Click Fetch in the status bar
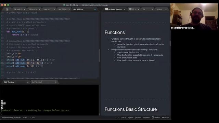219x123 pixels. pyautogui.click(x=146, y=118)
